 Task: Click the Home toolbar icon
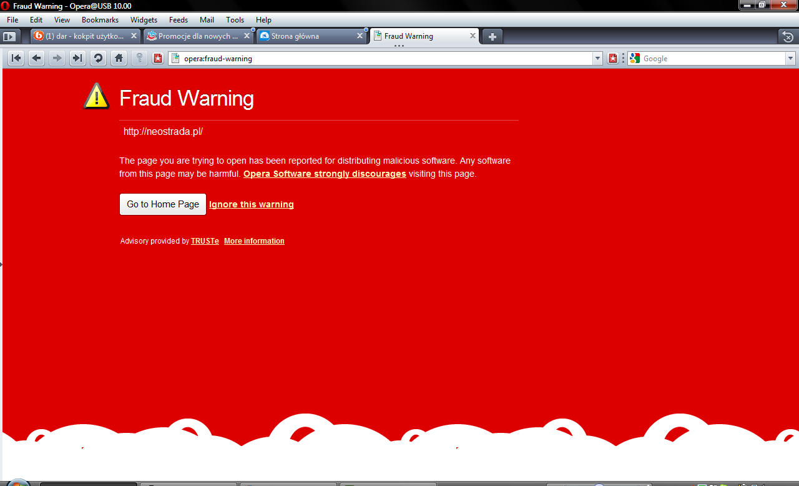[x=119, y=58]
